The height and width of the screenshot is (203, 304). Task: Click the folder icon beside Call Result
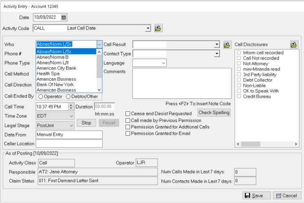pos(227,44)
